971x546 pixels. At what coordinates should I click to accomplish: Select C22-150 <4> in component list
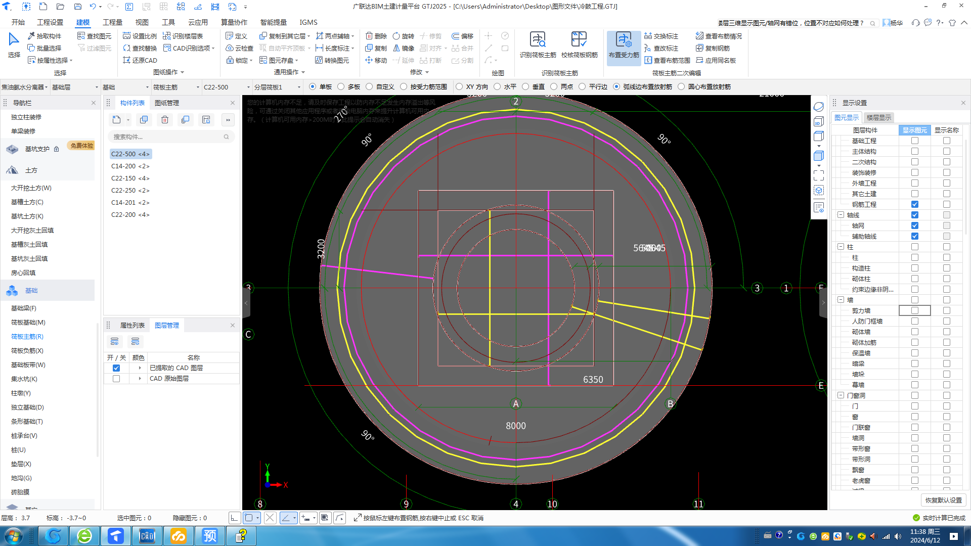130,178
